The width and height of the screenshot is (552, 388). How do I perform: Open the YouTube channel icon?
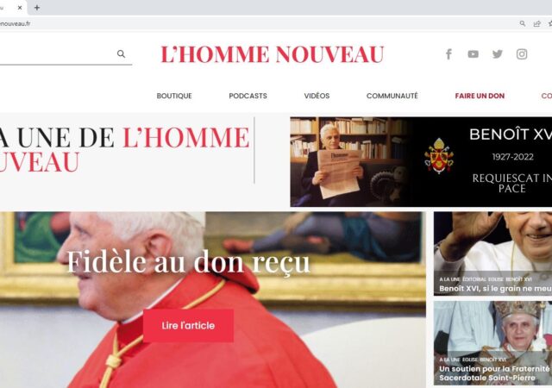click(x=473, y=53)
